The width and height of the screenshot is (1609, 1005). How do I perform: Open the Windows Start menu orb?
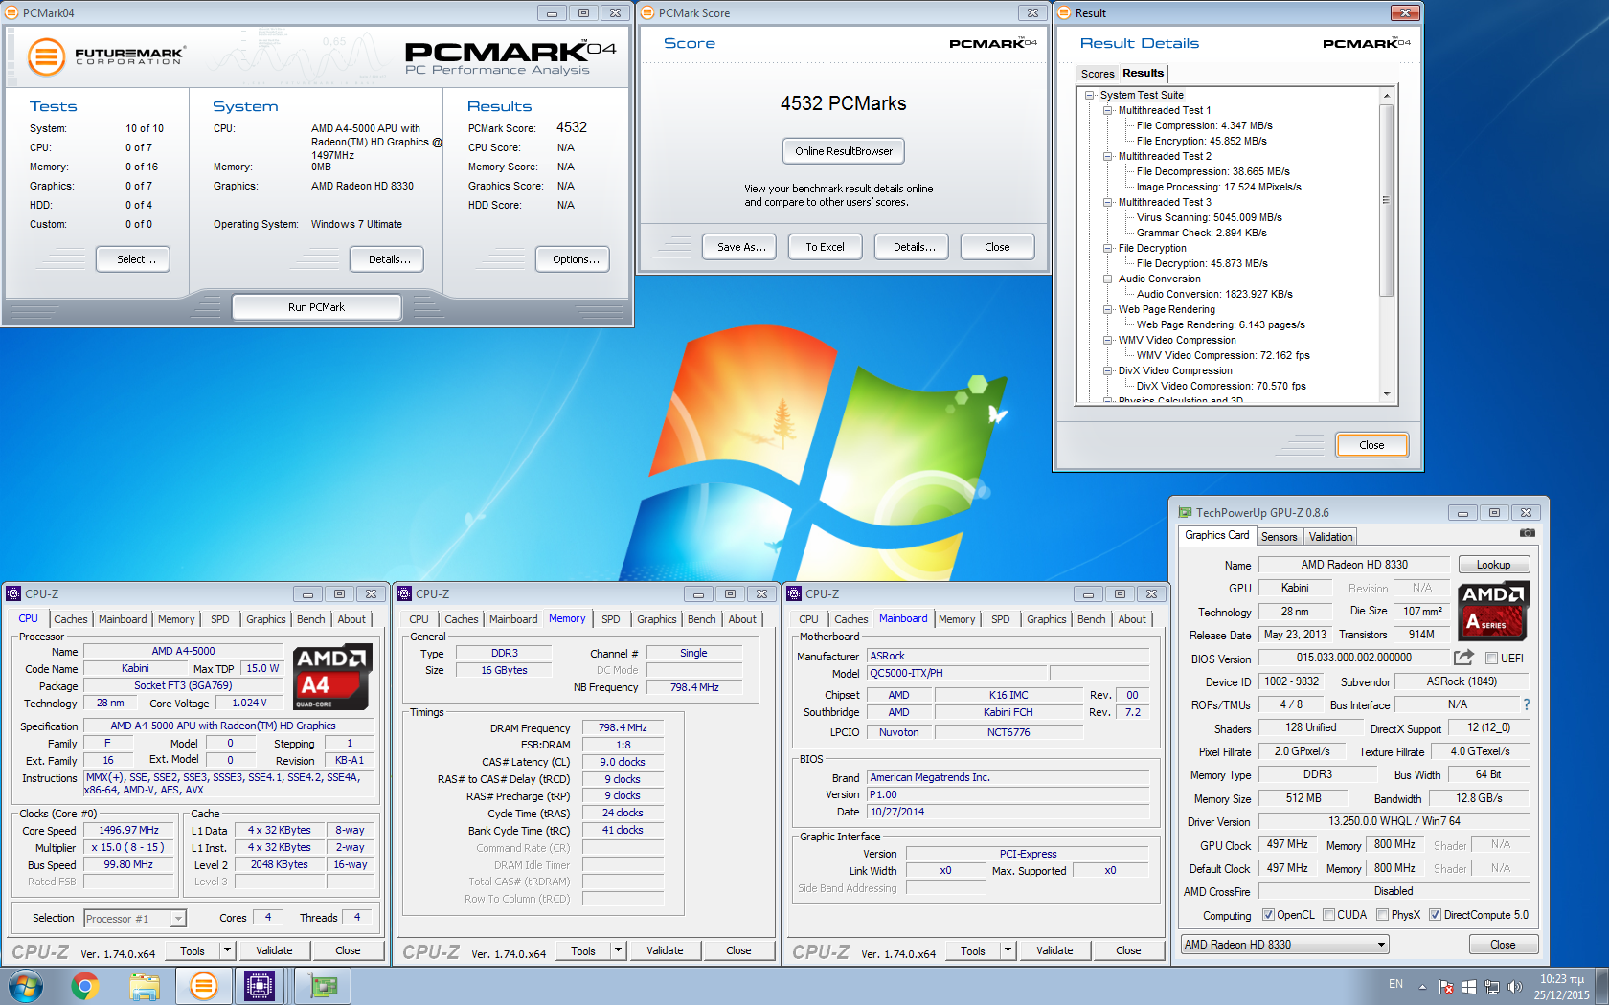tap(26, 986)
